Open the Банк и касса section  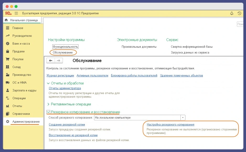click(21, 44)
